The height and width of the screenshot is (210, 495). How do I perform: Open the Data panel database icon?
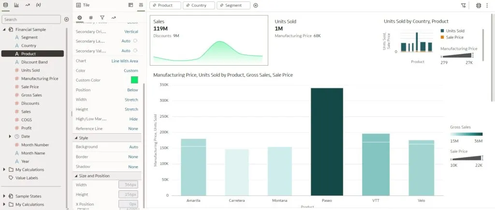[5, 5]
